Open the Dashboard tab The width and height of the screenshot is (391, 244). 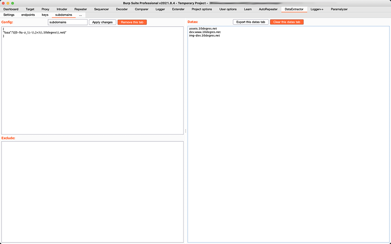11,9
